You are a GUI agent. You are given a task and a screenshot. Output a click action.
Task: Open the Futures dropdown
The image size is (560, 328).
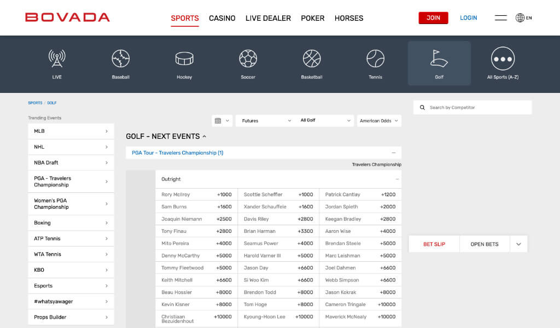coord(266,121)
